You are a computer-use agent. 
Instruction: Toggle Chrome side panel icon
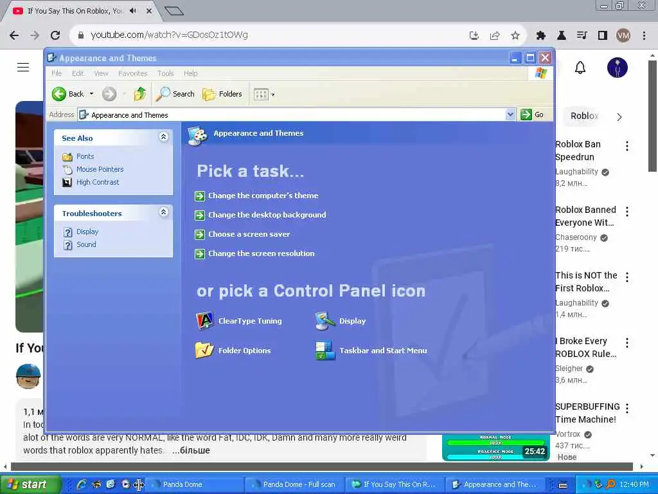pyautogui.click(x=603, y=36)
